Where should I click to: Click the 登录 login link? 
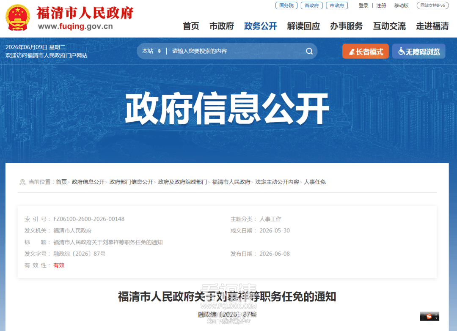(363, 5)
